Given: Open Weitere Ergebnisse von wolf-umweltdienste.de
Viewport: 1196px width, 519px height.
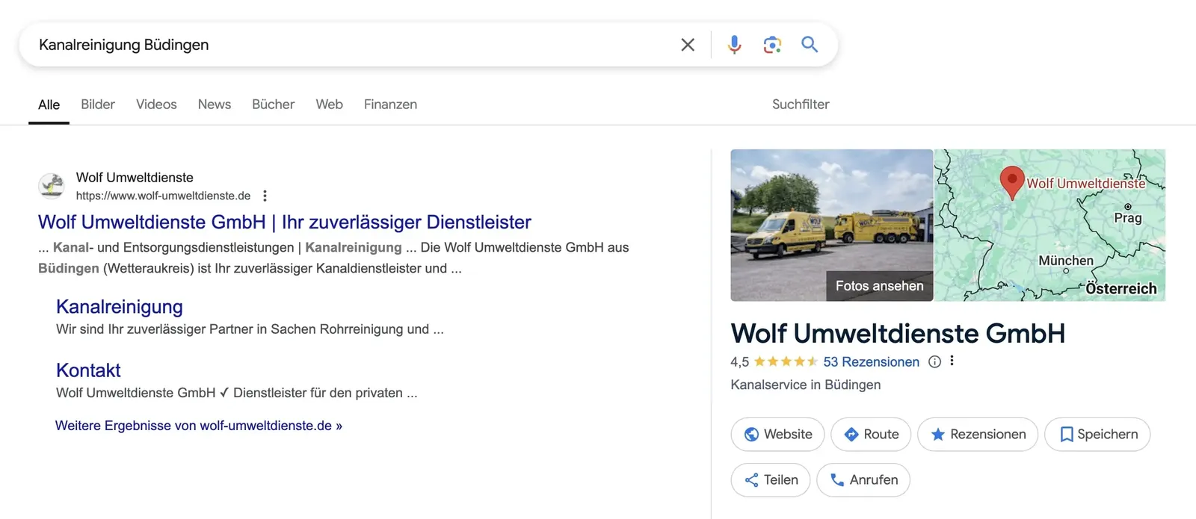Looking at the screenshot, I should (199, 426).
